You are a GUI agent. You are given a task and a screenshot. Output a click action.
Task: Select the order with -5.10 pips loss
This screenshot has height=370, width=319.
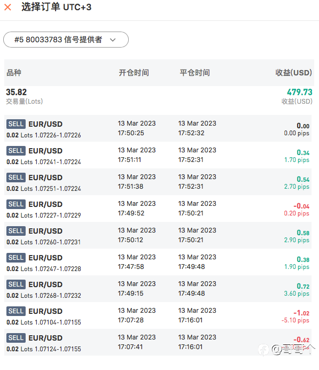coord(158,315)
